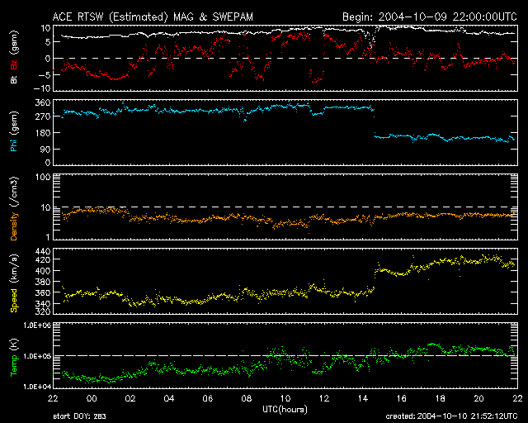Click the 'UTC(hours)' x-axis title
The height and width of the screenshot is (423, 528).
(x=285, y=410)
